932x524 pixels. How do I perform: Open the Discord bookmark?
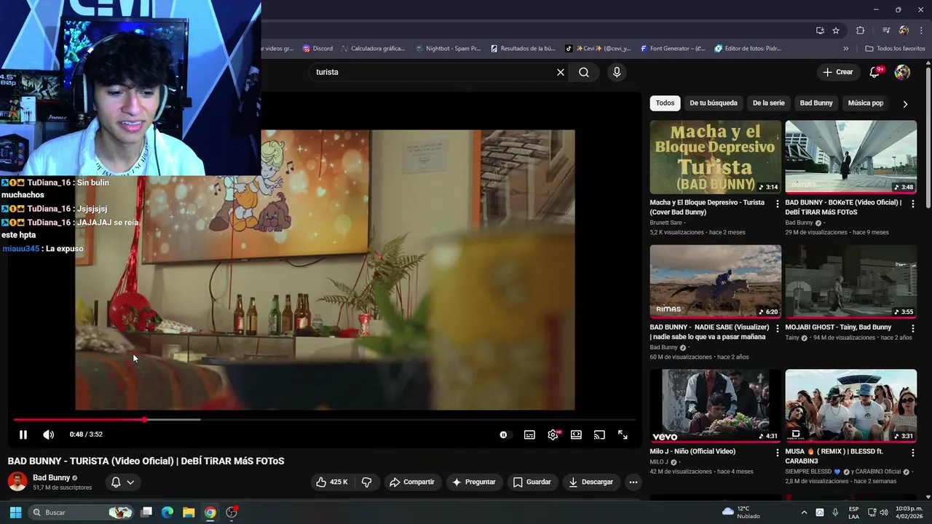tap(317, 49)
